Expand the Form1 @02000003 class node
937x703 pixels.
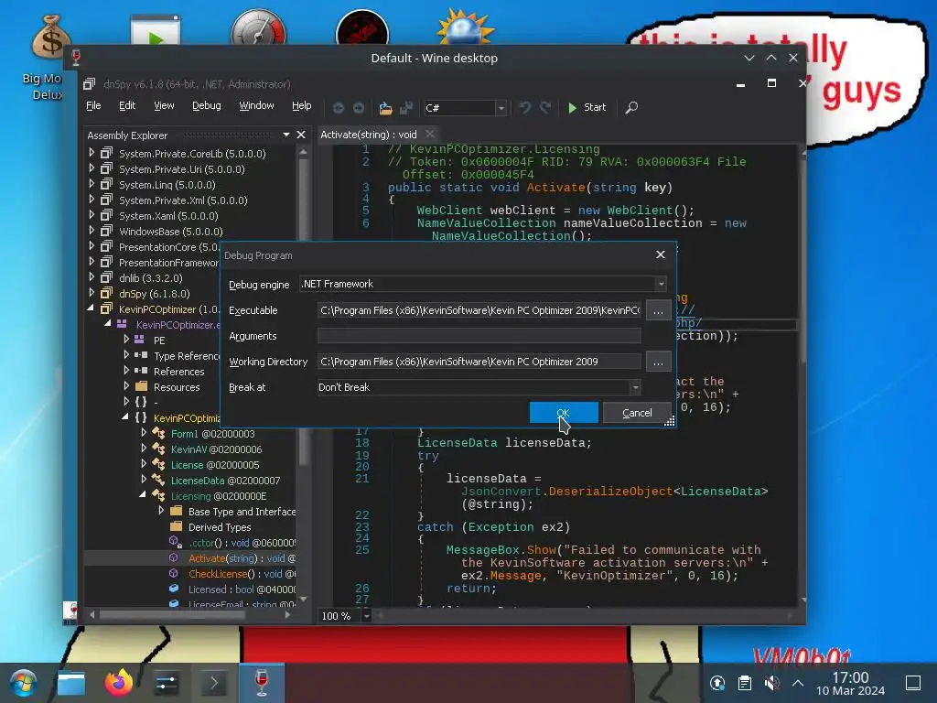click(144, 433)
